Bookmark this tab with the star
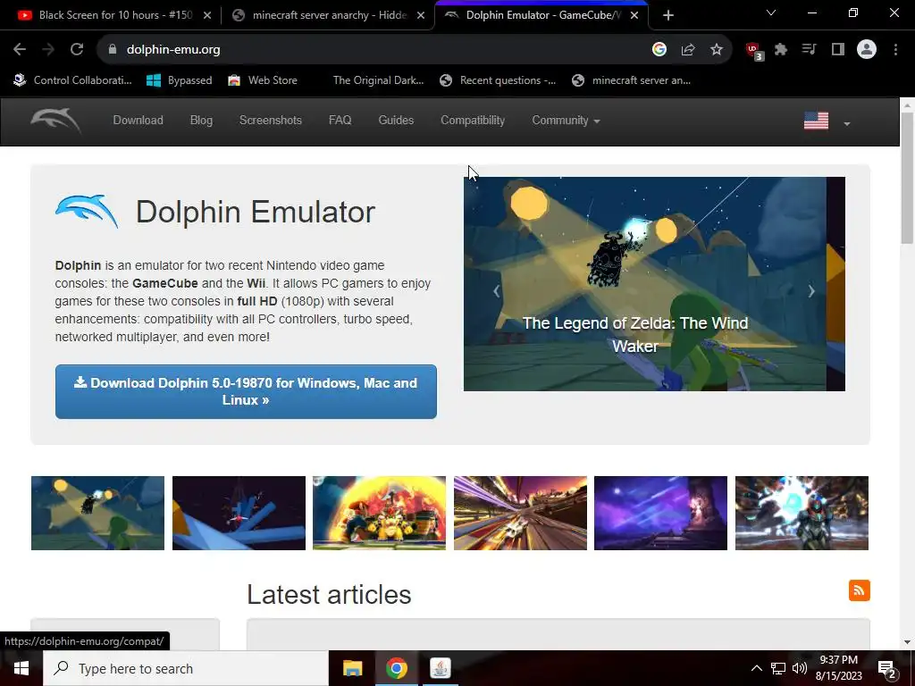915x686 pixels. point(717,50)
